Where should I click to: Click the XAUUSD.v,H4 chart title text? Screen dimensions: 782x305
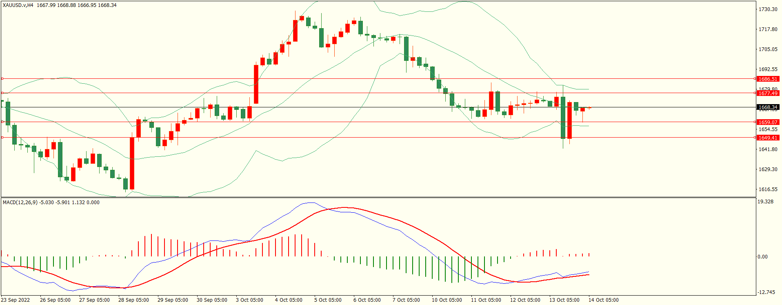click(18, 5)
